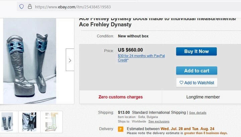Image resolution: width=241 pixels, height=137 pixels.
Task: Select the first boots thumbnail
Action: coord(7,121)
